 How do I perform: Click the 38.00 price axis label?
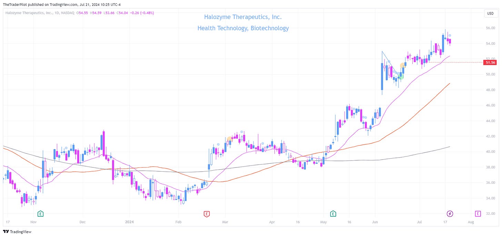[490, 167]
